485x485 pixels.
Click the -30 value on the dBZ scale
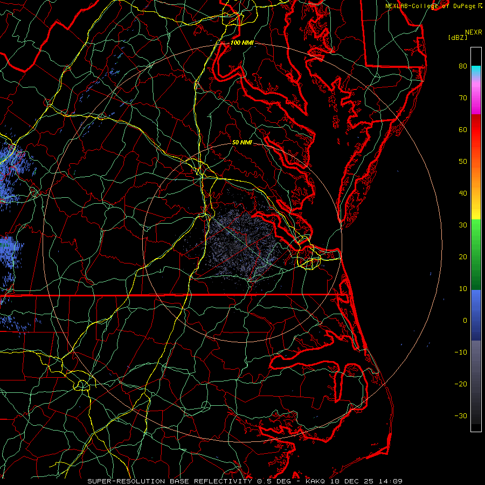461,416
